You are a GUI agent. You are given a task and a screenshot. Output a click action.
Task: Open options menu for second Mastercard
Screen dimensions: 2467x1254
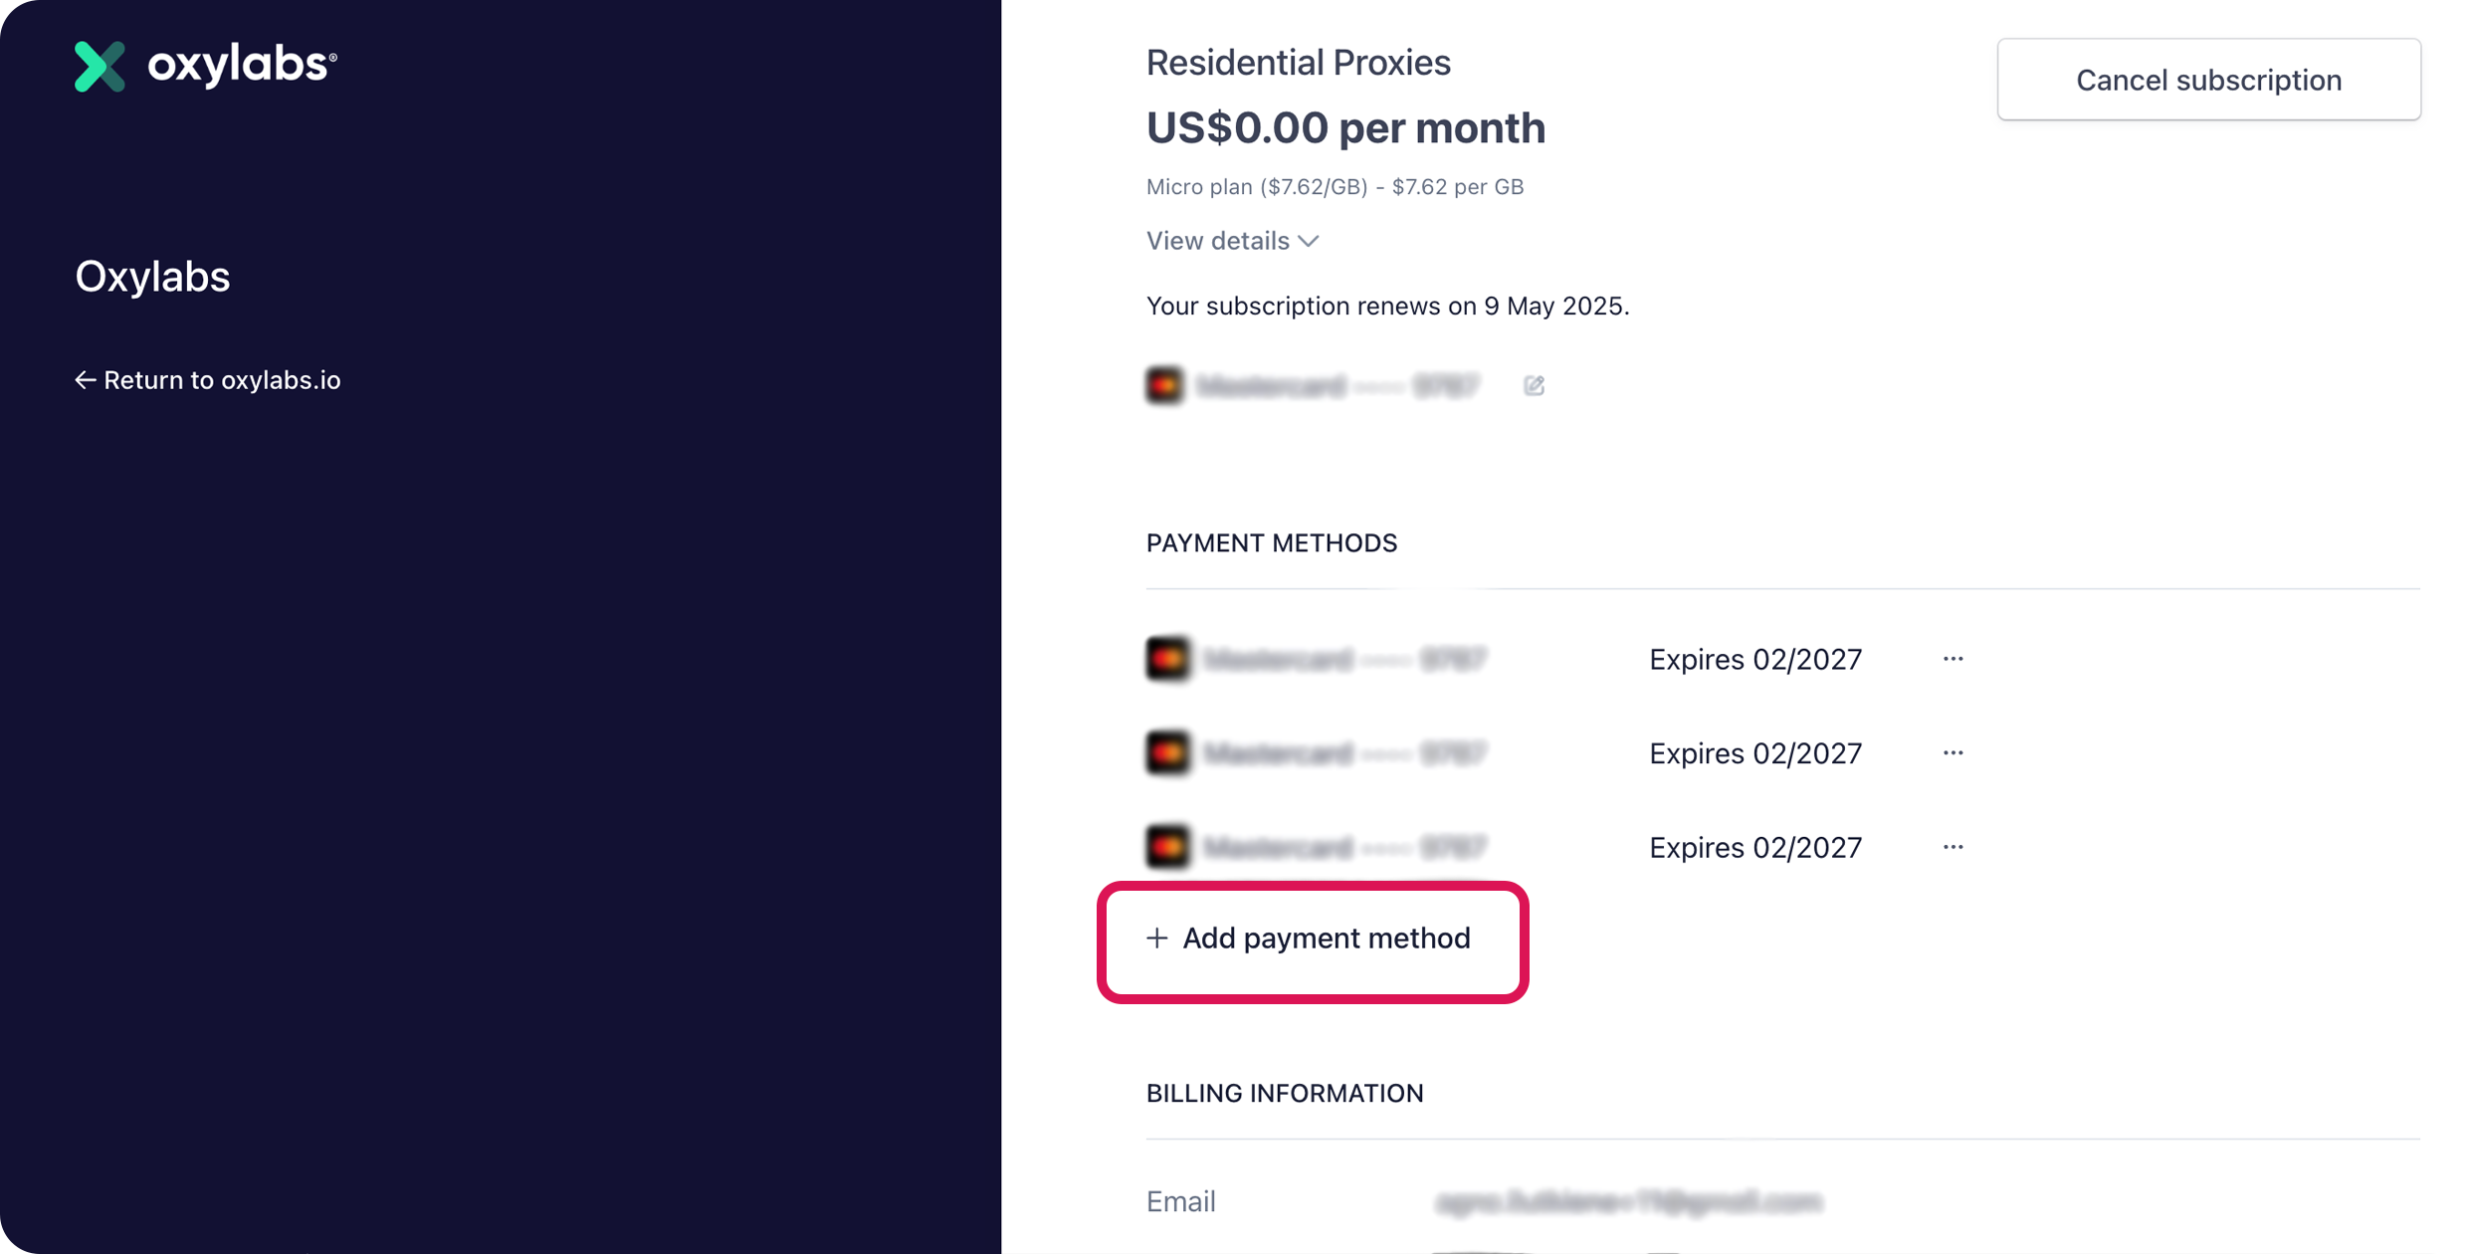coord(1953,753)
